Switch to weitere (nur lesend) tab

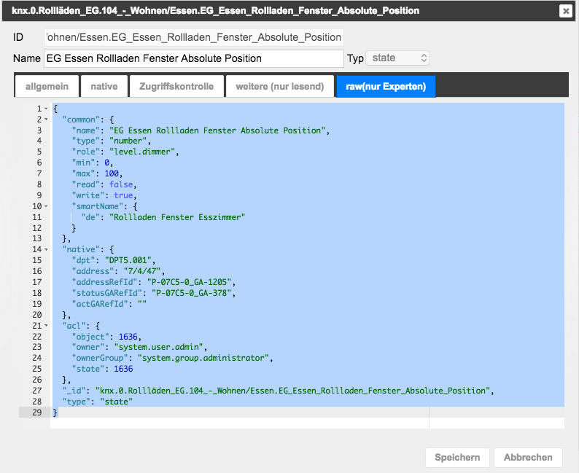(x=280, y=86)
